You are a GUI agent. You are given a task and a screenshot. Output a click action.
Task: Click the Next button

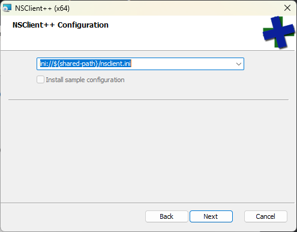tap(211, 216)
